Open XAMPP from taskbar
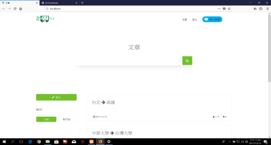271x145 pixels. click(x=91, y=142)
